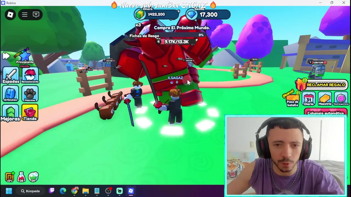This screenshot has width=351, height=197.
Task: Open the Espadas swords menu
Action: click(11, 75)
